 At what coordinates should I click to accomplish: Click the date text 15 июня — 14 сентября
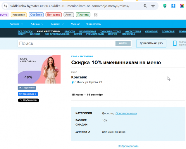click(x=87, y=95)
